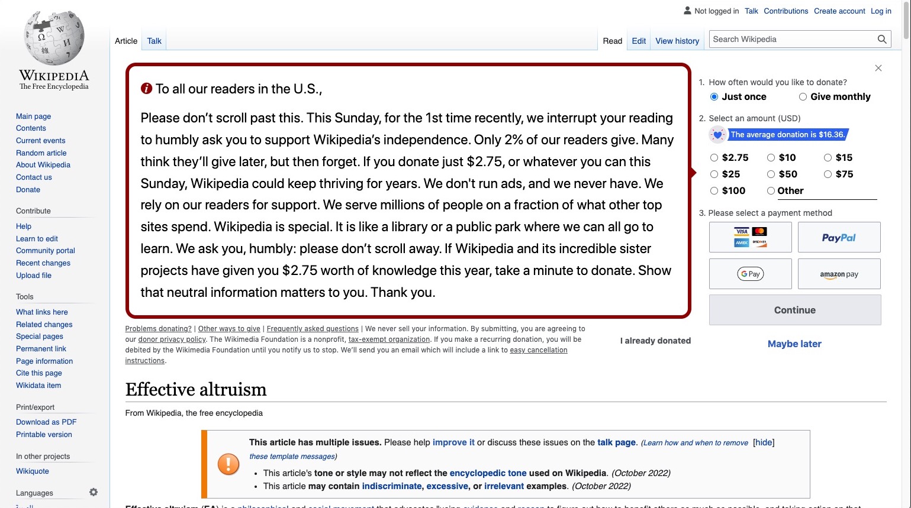This screenshot has width=911, height=508.
Task: Click the search magnifier icon
Action: 881,40
